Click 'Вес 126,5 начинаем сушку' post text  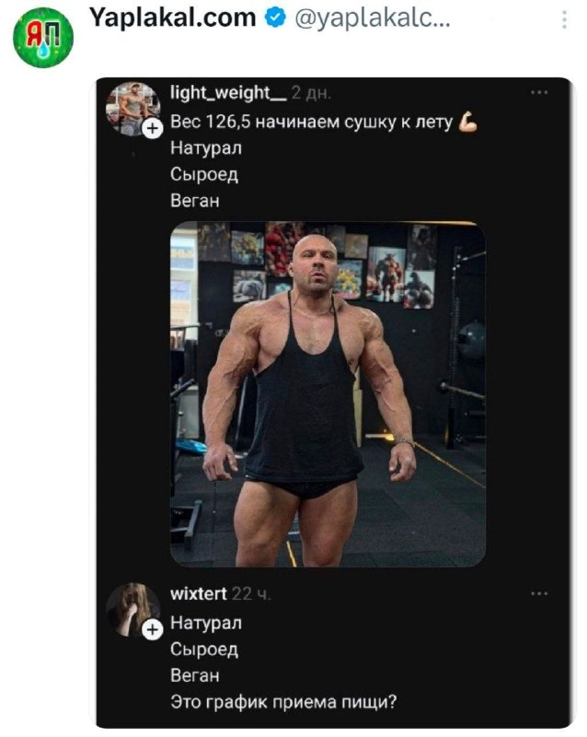[254, 122]
